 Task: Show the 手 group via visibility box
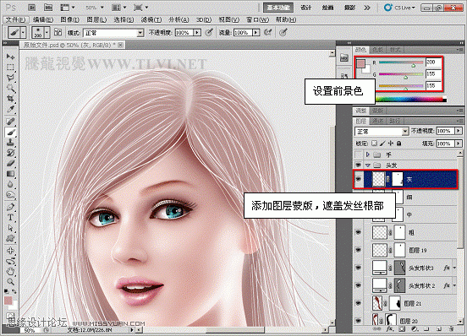click(x=359, y=154)
